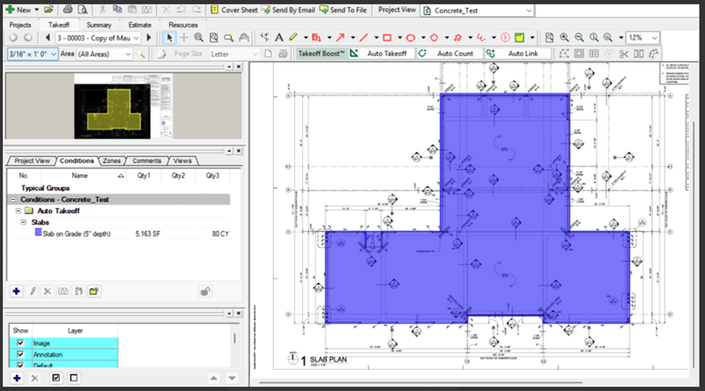The width and height of the screenshot is (705, 391).
Task: Select the red ellipse annotation tool
Action: [410, 38]
